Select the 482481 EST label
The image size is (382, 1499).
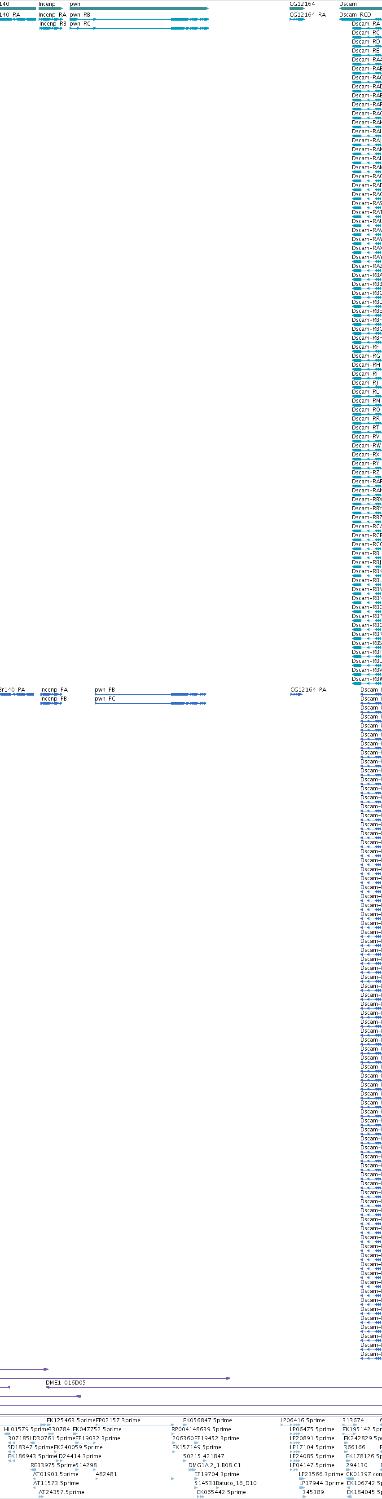106,1475
